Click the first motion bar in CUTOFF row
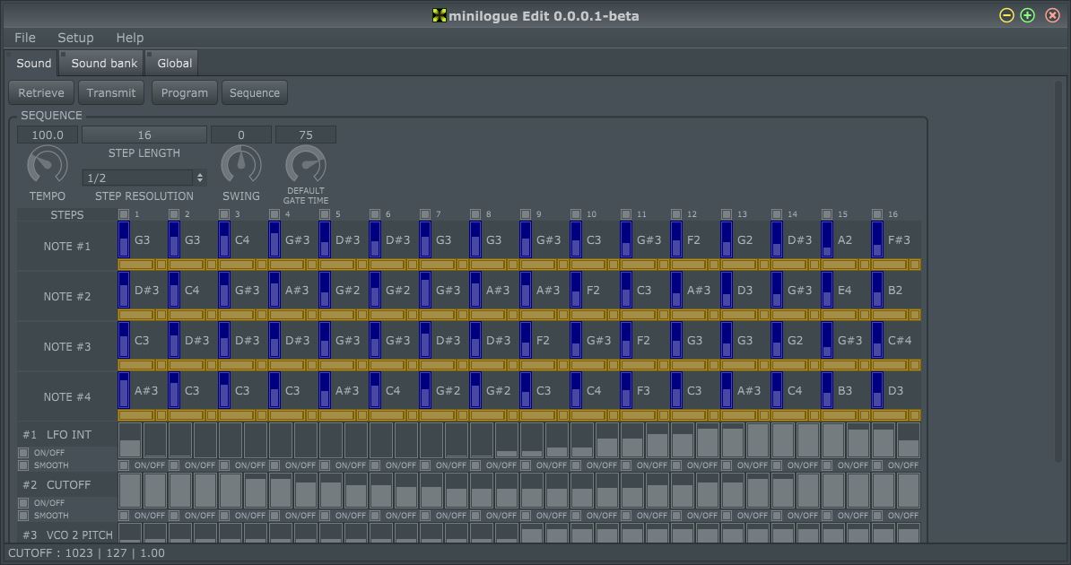The width and height of the screenshot is (1071, 565). pos(130,491)
